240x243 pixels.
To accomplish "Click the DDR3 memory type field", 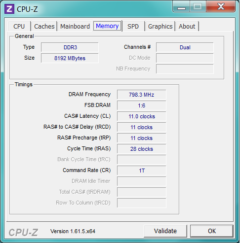I will click(70, 47).
